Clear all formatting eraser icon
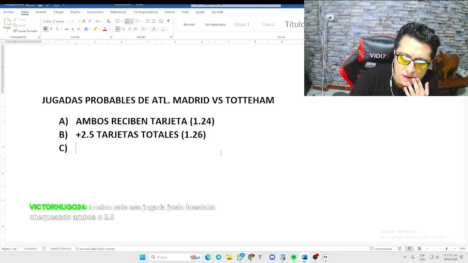Screen dimensions: 468x263 [108, 21]
